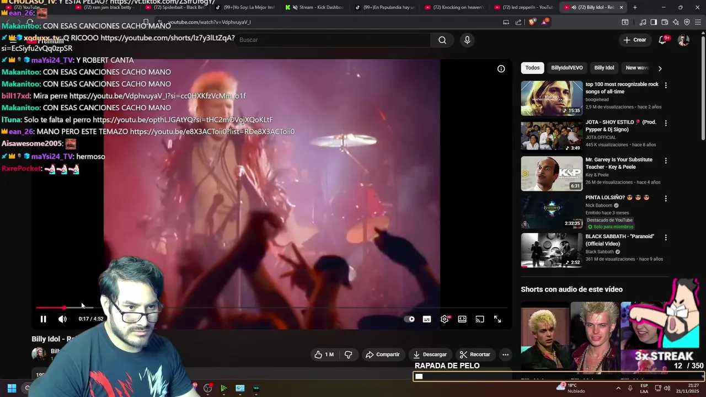The width and height of the screenshot is (706, 397).
Task: Switch to Knocking on heaven's tab
Action: [x=455, y=7]
